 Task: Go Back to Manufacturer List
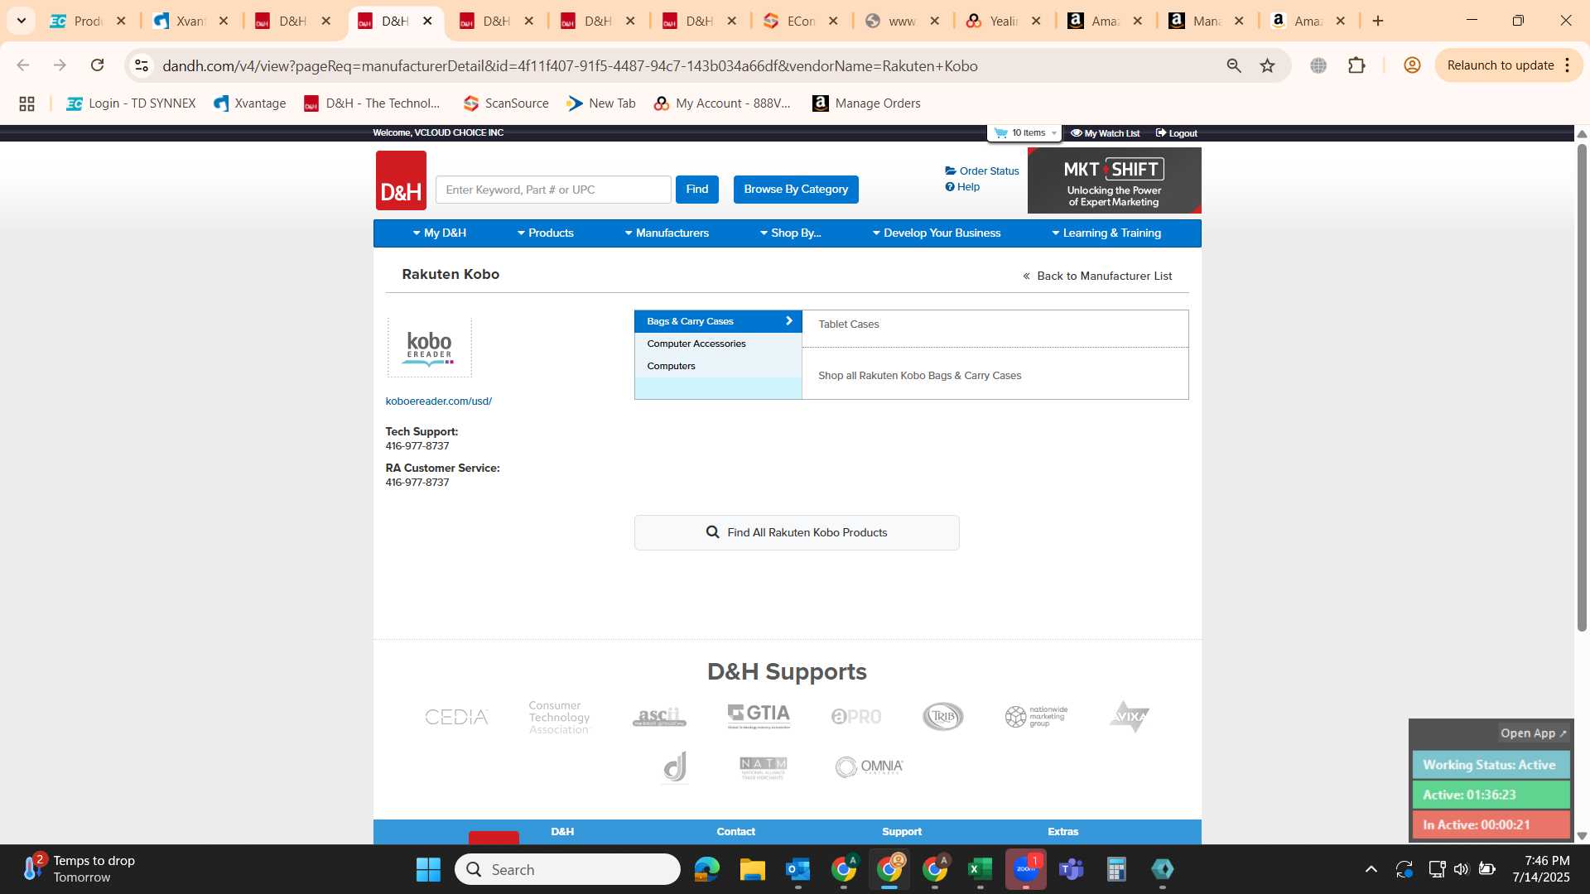point(1097,276)
